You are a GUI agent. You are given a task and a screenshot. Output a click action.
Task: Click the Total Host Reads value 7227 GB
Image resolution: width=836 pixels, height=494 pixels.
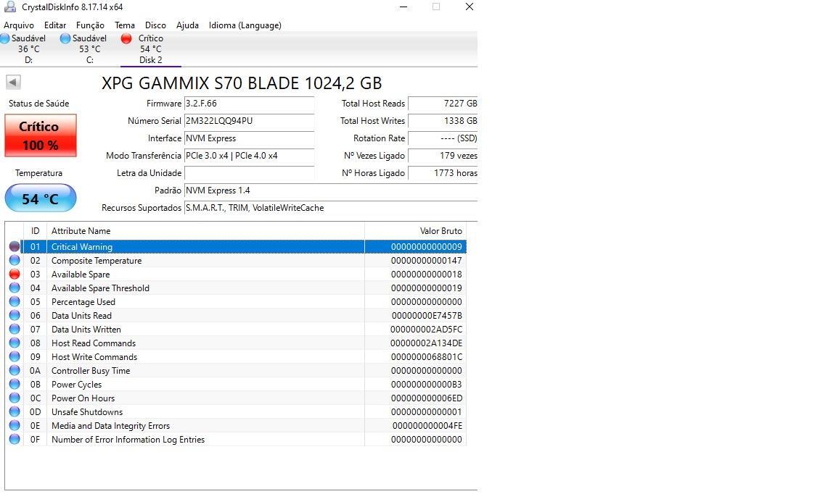(x=443, y=104)
